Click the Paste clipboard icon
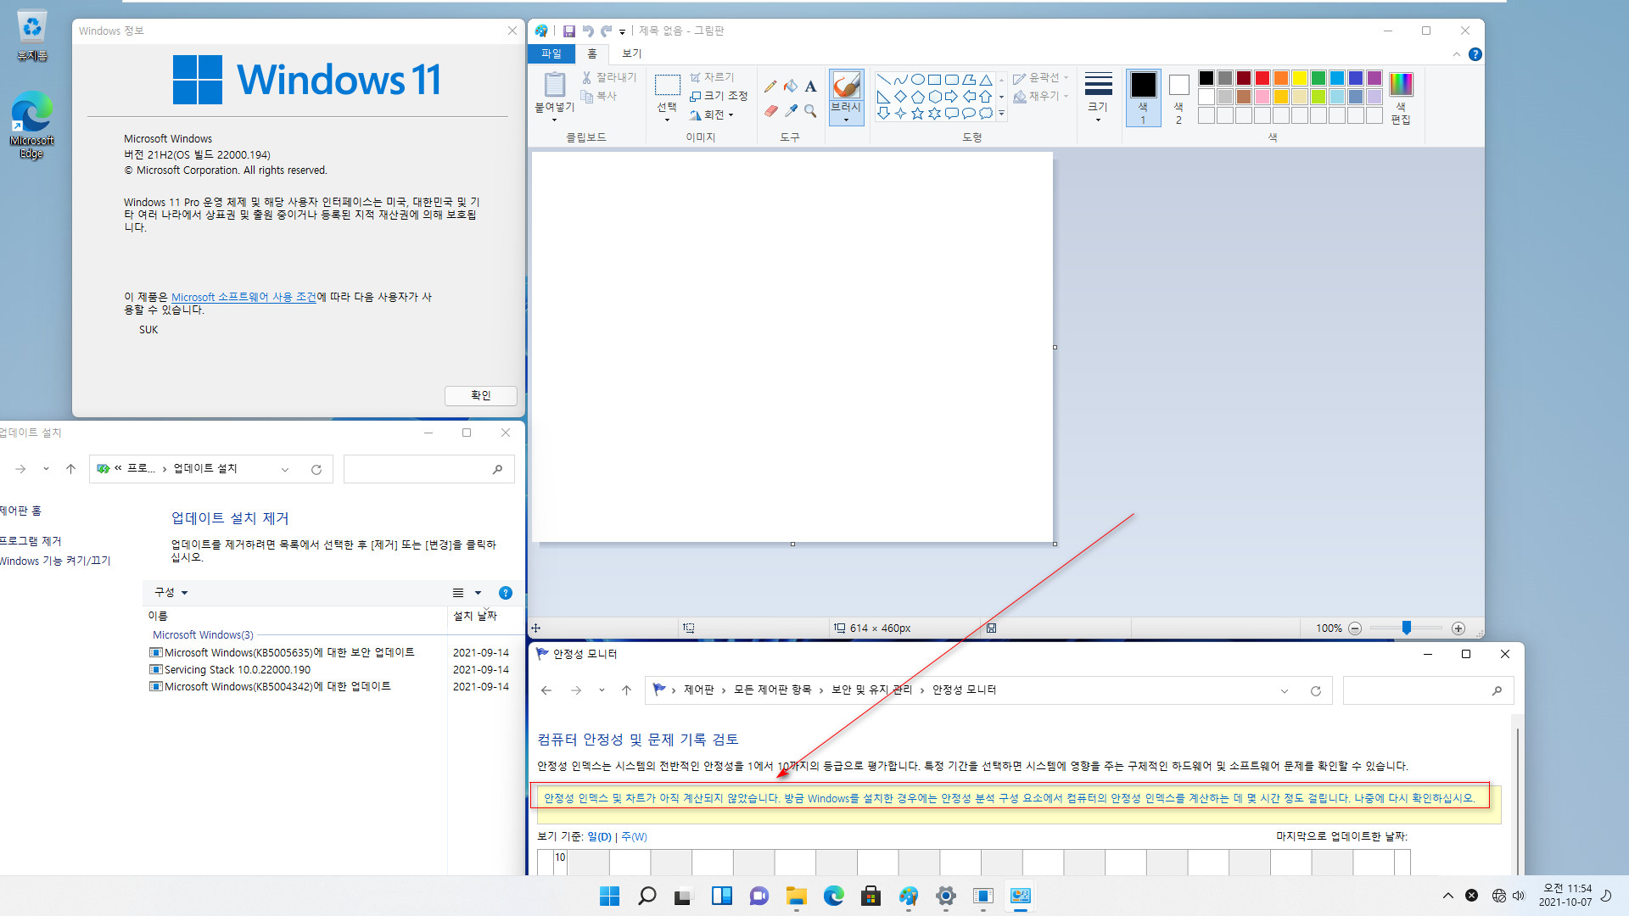This screenshot has height=916, width=1629. [x=555, y=85]
